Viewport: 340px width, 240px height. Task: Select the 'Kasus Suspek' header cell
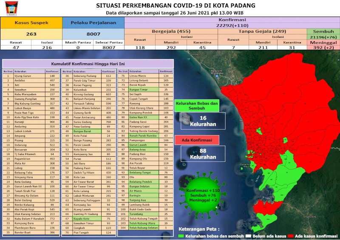pyautogui.click(x=31, y=23)
